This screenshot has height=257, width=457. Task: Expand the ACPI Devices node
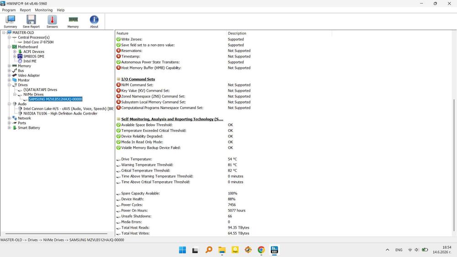[15, 52]
